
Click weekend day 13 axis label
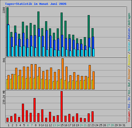54,125
